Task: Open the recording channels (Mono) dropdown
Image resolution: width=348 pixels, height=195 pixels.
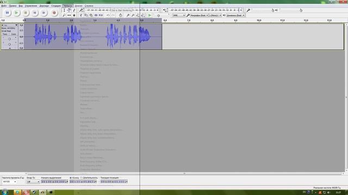Action: tap(215, 15)
